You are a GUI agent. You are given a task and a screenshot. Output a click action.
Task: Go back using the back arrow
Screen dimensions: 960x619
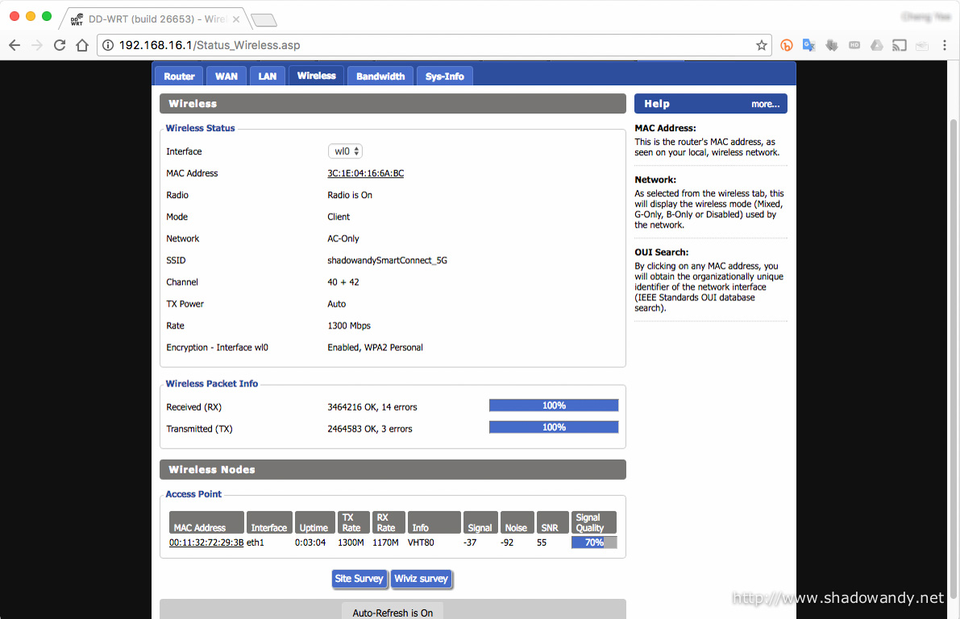pos(15,45)
